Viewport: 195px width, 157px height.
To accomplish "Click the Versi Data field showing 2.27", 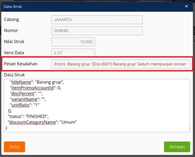I will 73,52.
